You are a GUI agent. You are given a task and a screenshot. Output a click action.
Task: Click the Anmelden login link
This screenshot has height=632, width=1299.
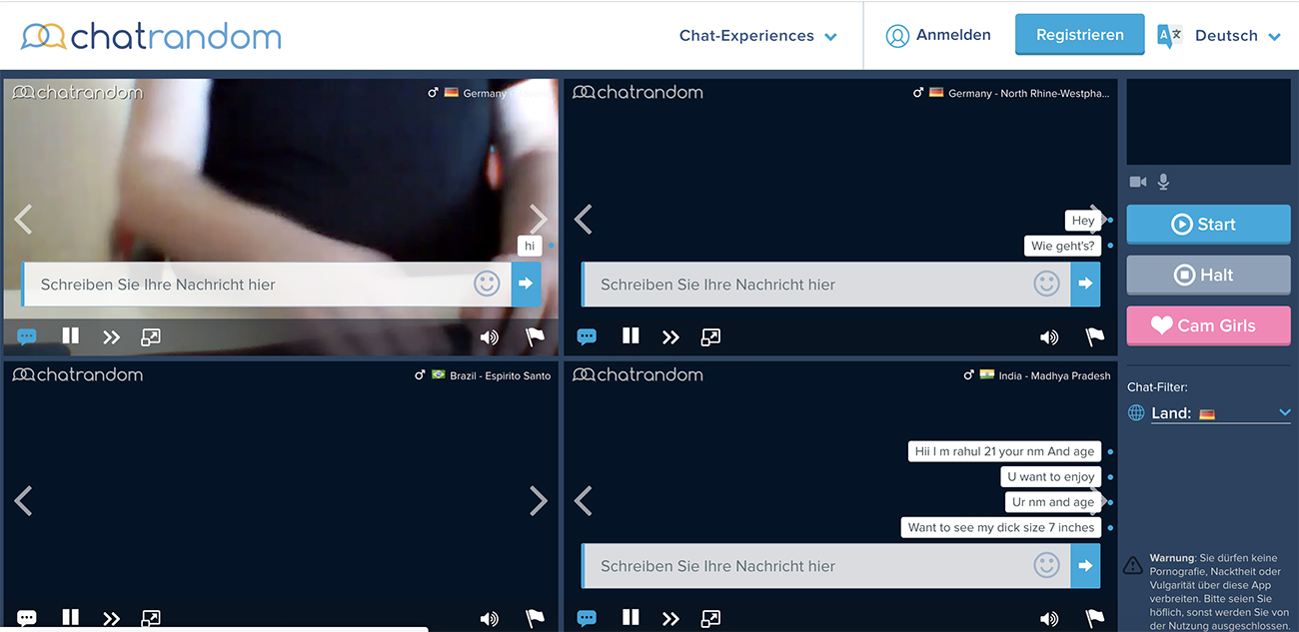(x=938, y=35)
